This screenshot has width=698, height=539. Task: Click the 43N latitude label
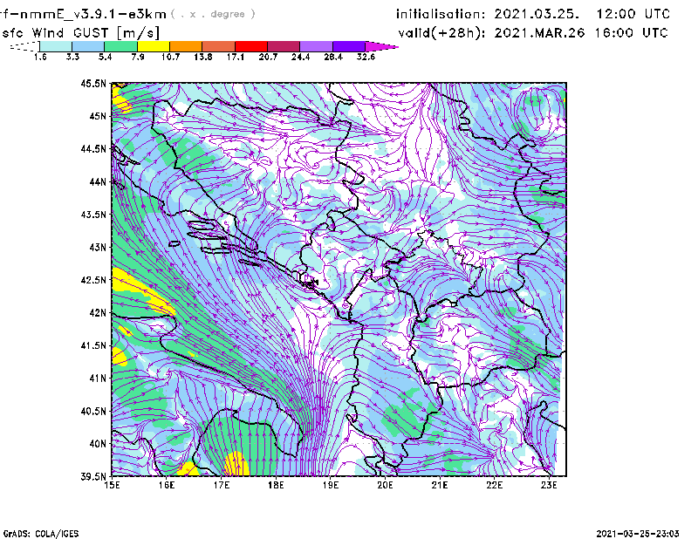[98, 247]
